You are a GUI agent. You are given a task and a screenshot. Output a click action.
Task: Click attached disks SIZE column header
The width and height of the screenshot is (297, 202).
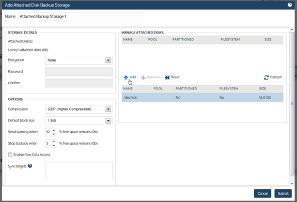tap(268, 40)
